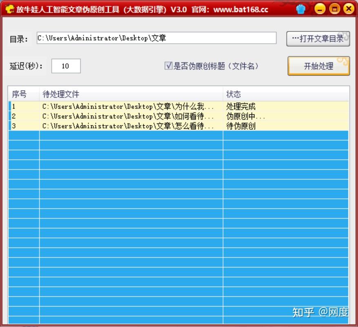This screenshot has width=358, height=327.
Task: Click the 状态 column header
Action: tap(286, 94)
